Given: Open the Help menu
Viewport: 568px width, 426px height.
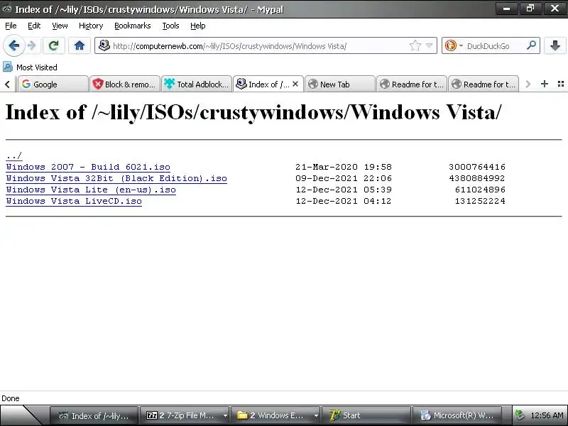Looking at the screenshot, I should (198, 26).
